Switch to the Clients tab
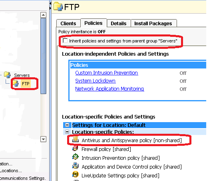207x181 pixels. 68,23
